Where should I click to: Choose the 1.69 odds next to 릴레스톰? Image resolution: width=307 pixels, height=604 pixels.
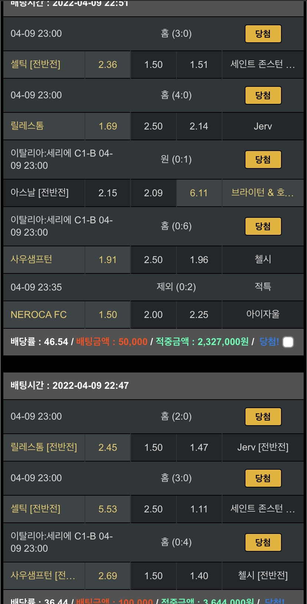pos(108,126)
